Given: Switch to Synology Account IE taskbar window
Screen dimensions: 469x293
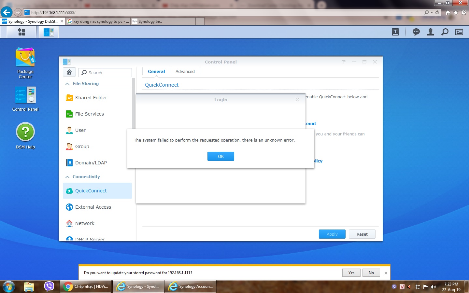Looking at the screenshot, I should coord(191,286).
